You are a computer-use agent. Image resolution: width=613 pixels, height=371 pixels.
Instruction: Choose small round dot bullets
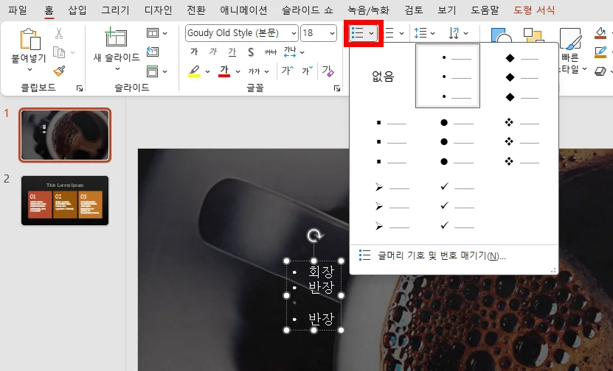pyautogui.click(x=448, y=76)
